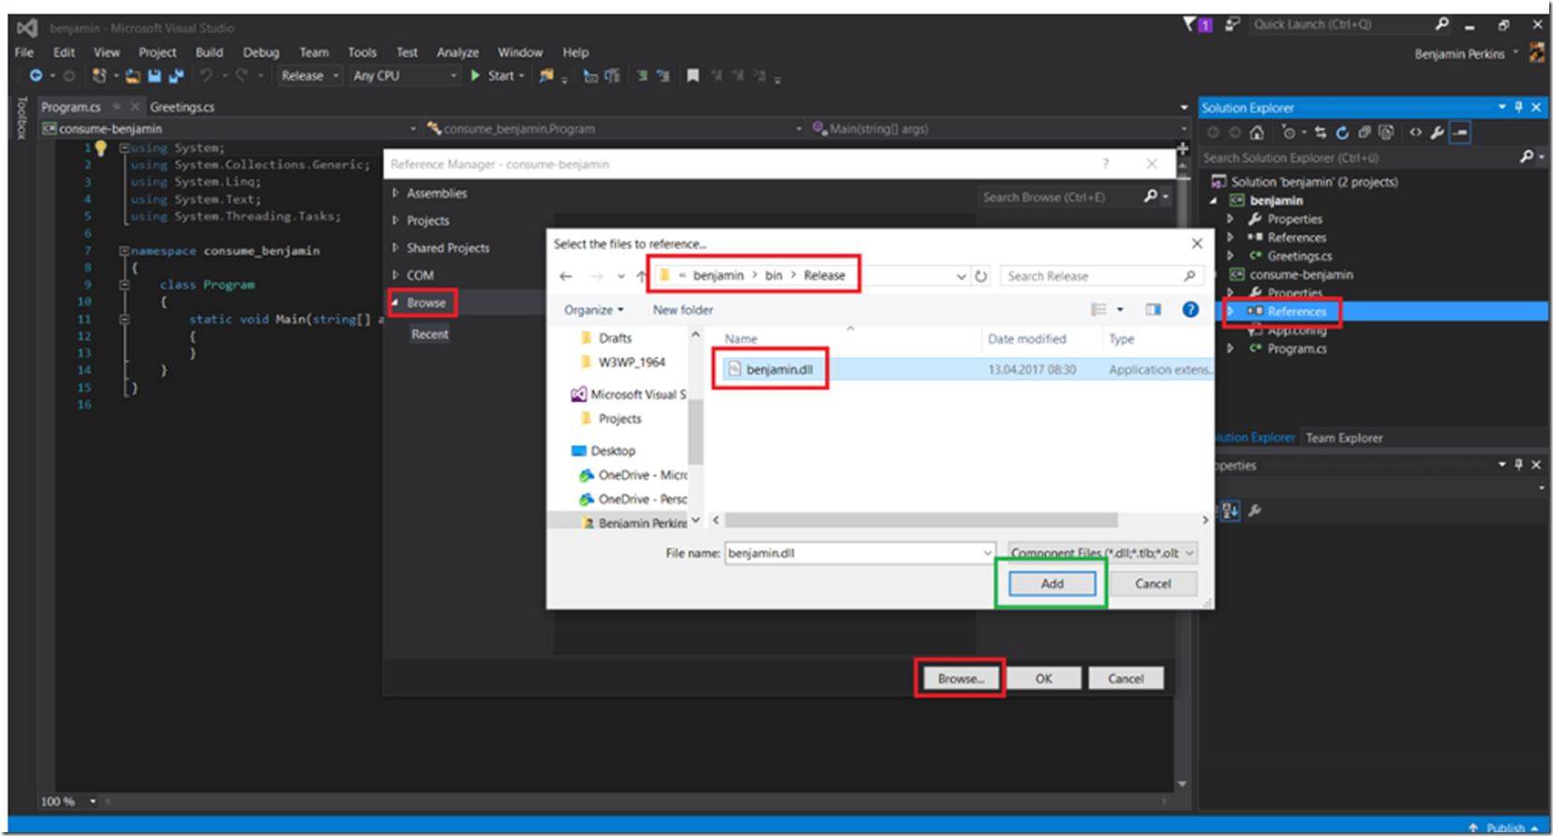This screenshot has height=836, width=1553.
Task: Click the notifications flag icon
Action: click(1190, 24)
